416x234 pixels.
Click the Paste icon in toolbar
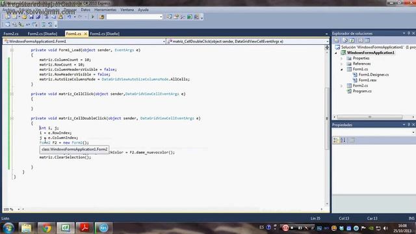point(60,17)
